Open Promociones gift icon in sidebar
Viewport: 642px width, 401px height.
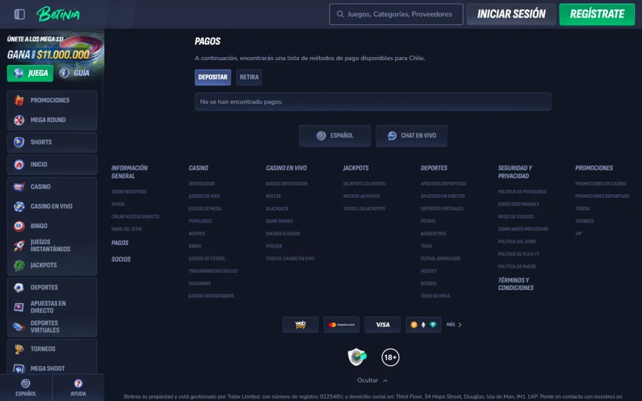coord(19,100)
